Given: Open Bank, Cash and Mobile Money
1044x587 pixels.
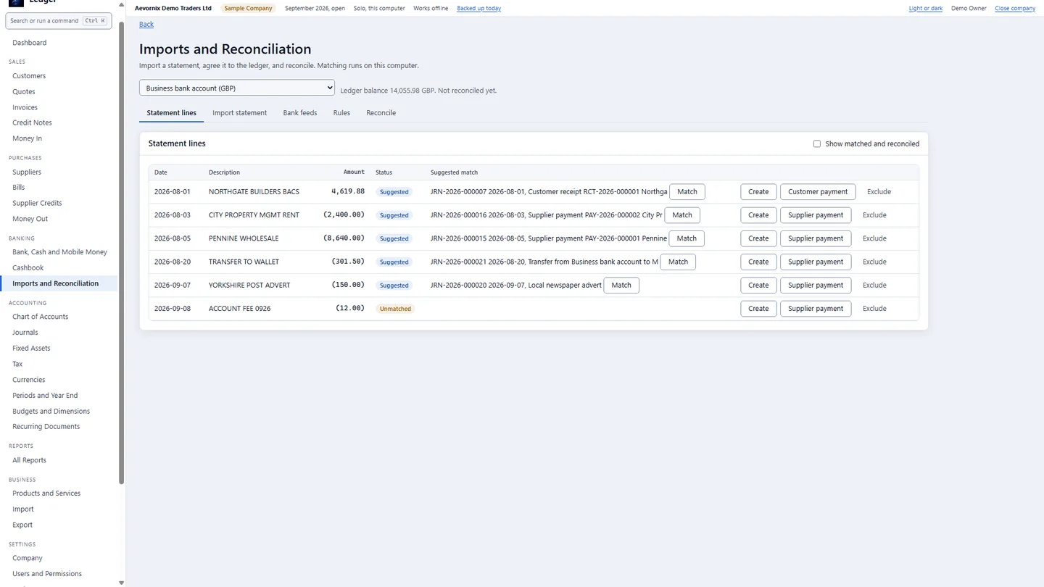Looking at the screenshot, I should tap(59, 252).
